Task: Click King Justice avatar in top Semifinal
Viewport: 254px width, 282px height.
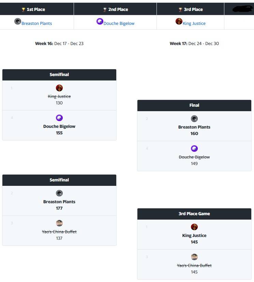Action: (59, 88)
